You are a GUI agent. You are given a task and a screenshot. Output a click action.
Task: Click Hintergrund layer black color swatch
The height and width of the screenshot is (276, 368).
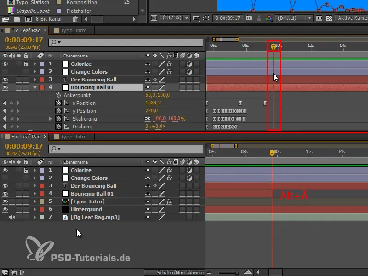coord(65,209)
